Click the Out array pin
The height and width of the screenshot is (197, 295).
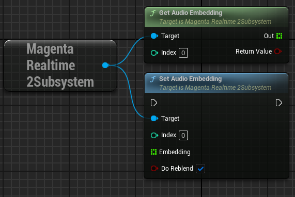tap(279, 36)
